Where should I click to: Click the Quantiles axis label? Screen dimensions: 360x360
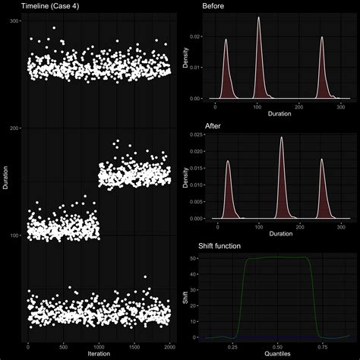(277, 354)
